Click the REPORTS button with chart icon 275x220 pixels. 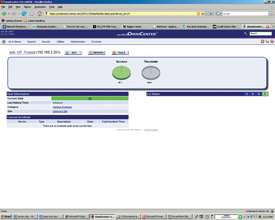tap(97, 53)
